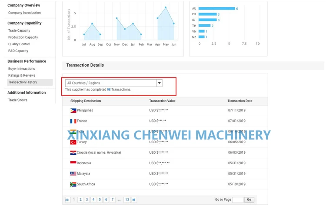Click the Malaysia flag icon
Image resolution: width=326 pixels, height=206 pixels.
click(x=73, y=174)
